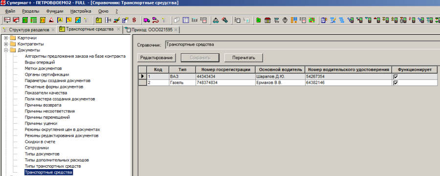This screenshot has height=176, width=440.
Task: Click the blue arrows with pencil icon
Action: (x=333, y=20)
